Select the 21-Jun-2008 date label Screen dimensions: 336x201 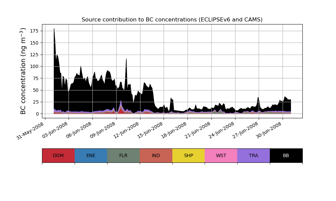coord(197,130)
